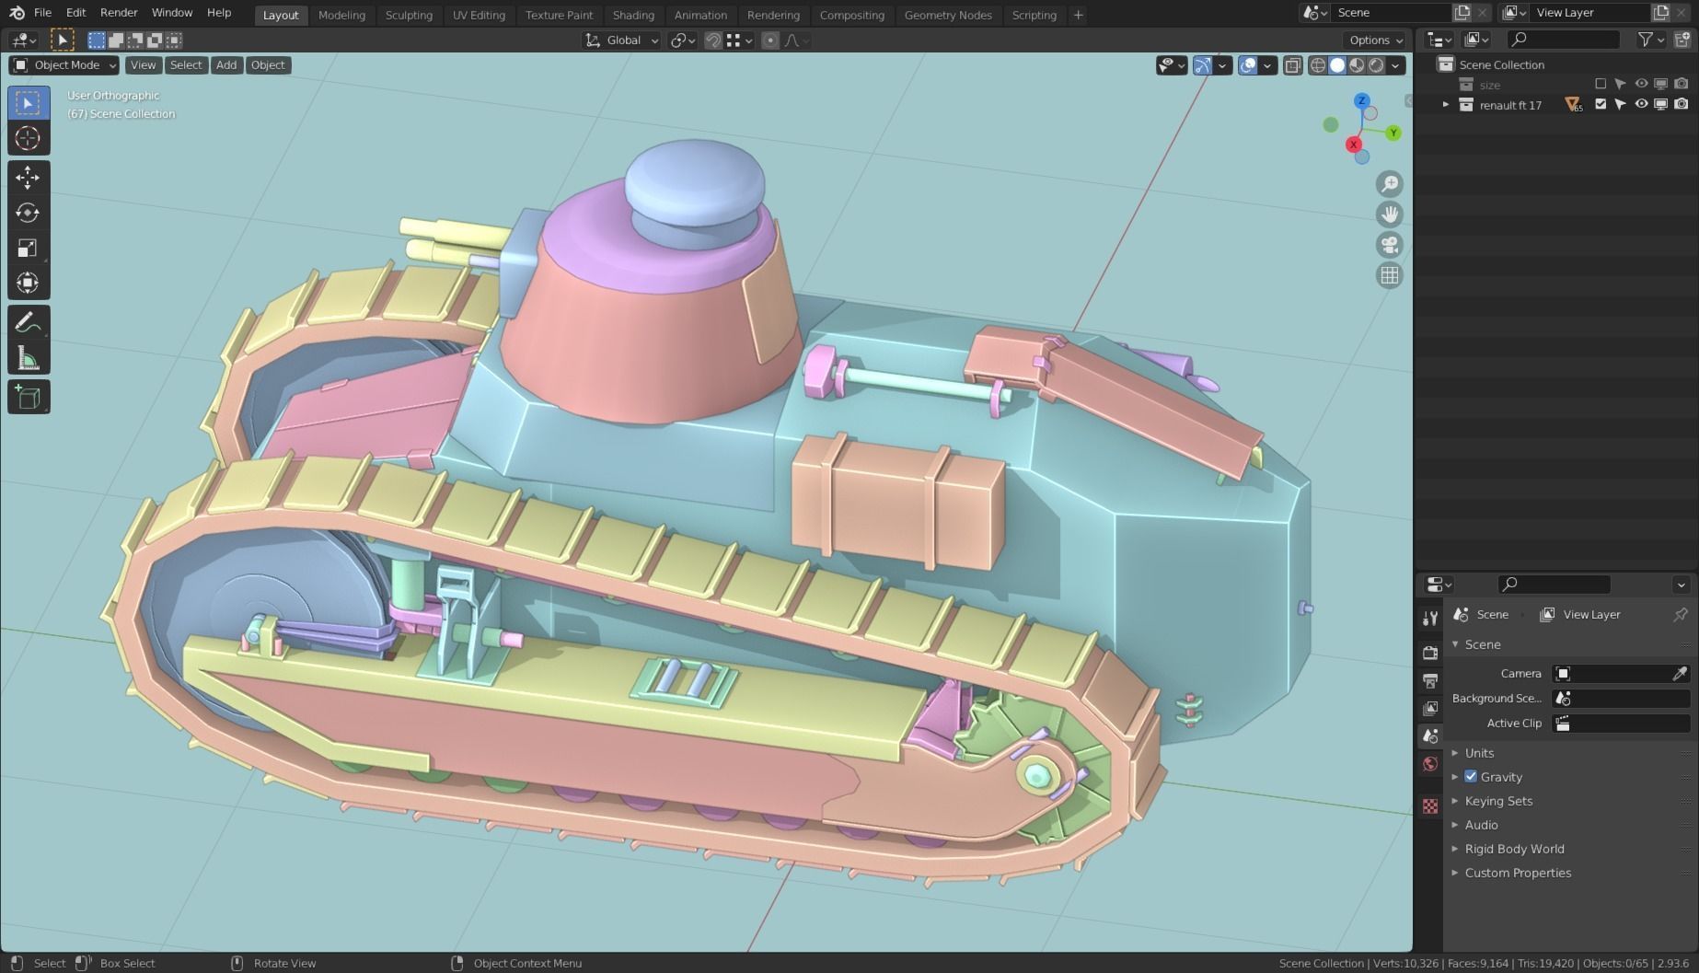Click the Camera eyedropper icon

pyautogui.click(x=1680, y=674)
